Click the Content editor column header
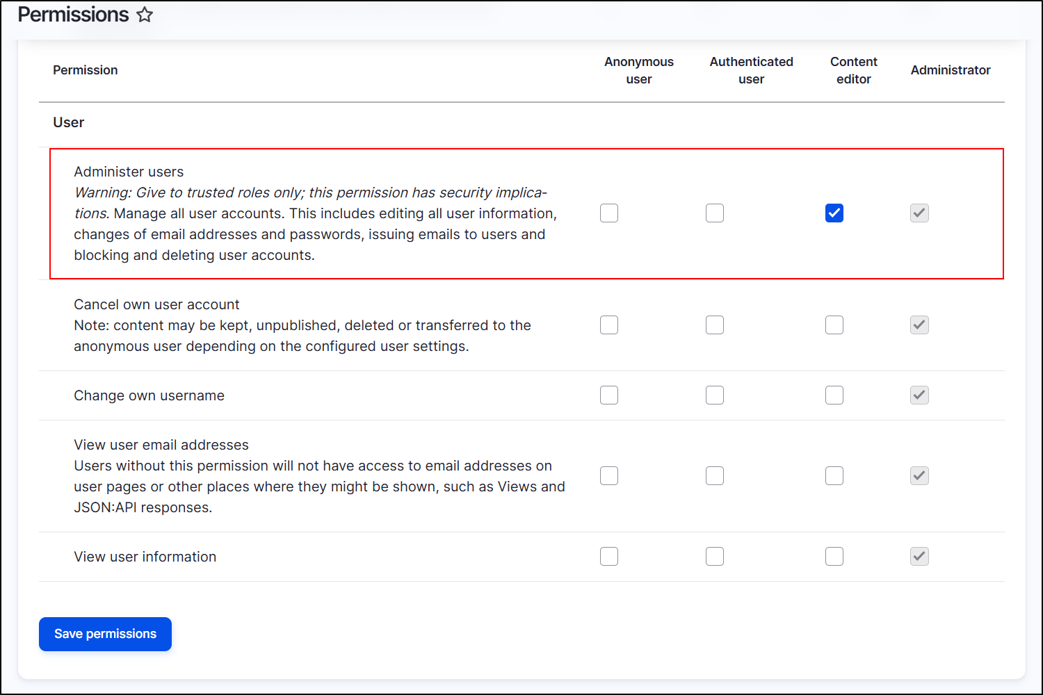 854,70
